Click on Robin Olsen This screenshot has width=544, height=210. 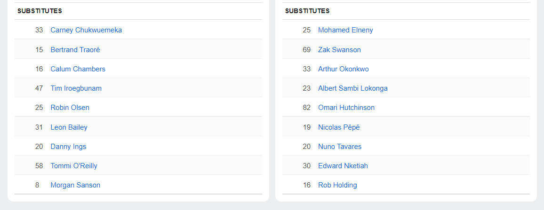[x=70, y=108]
